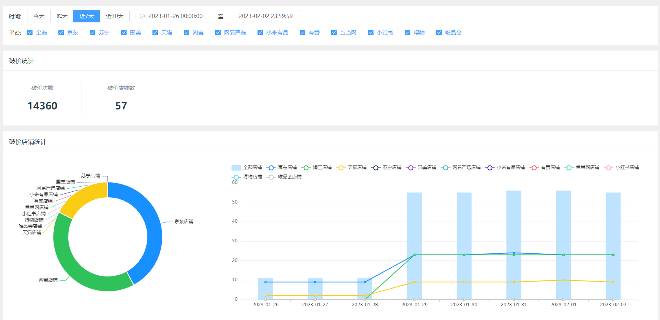The height and width of the screenshot is (320, 660).
Task: Toggle the 有赞店铺 legend series
Action: coord(545,167)
